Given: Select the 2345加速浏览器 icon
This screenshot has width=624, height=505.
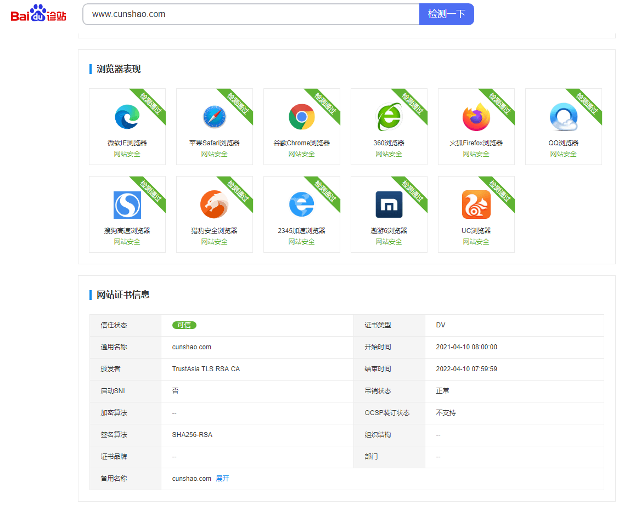Looking at the screenshot, I should click(x=301, y=203).
